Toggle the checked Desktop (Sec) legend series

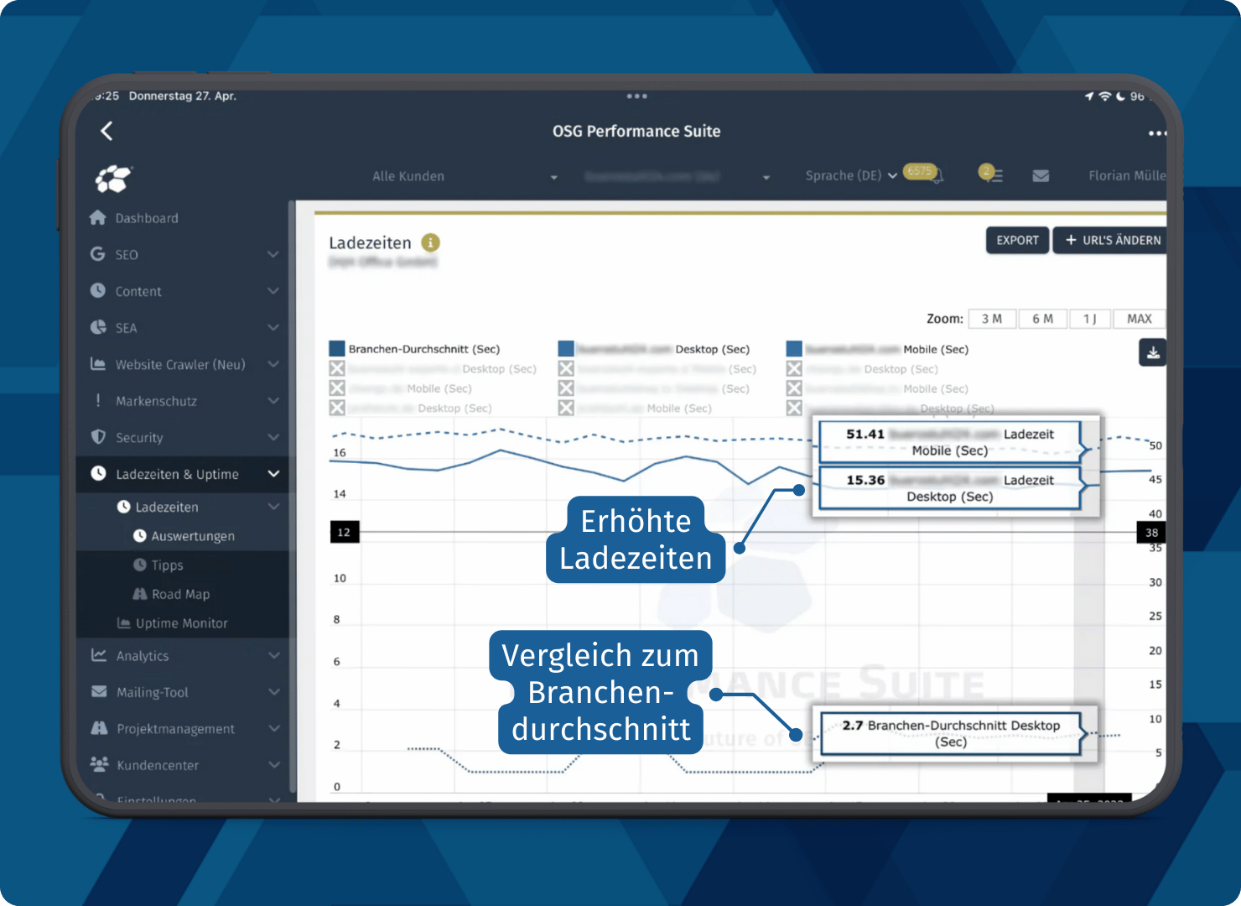pyautogui.click(x=566, y=349)
